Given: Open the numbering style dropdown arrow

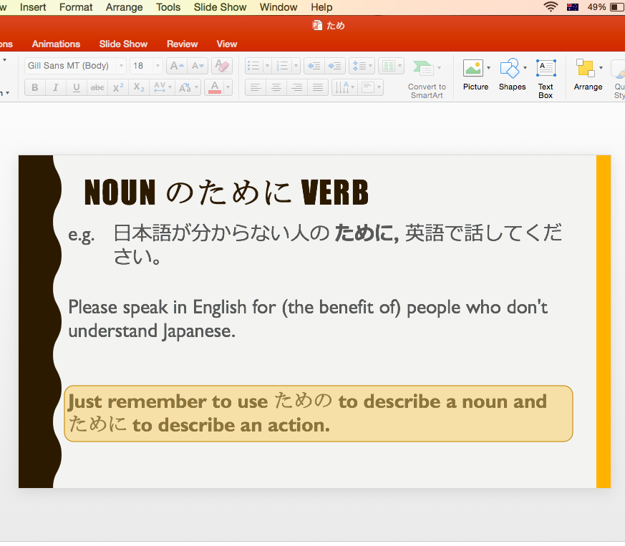Looking at the screenshot, I should click(296, 66).
